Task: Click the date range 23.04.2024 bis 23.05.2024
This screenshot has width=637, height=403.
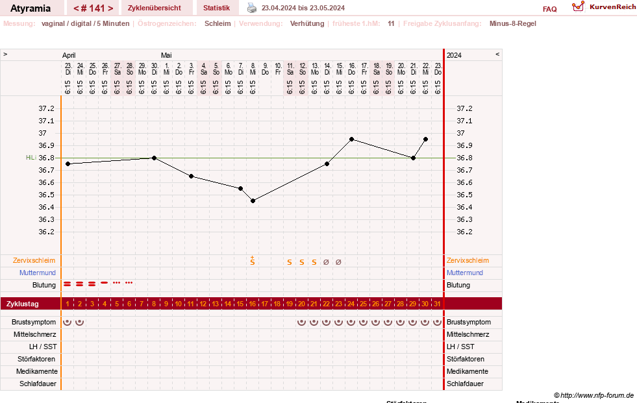Action: click(303, 8)
